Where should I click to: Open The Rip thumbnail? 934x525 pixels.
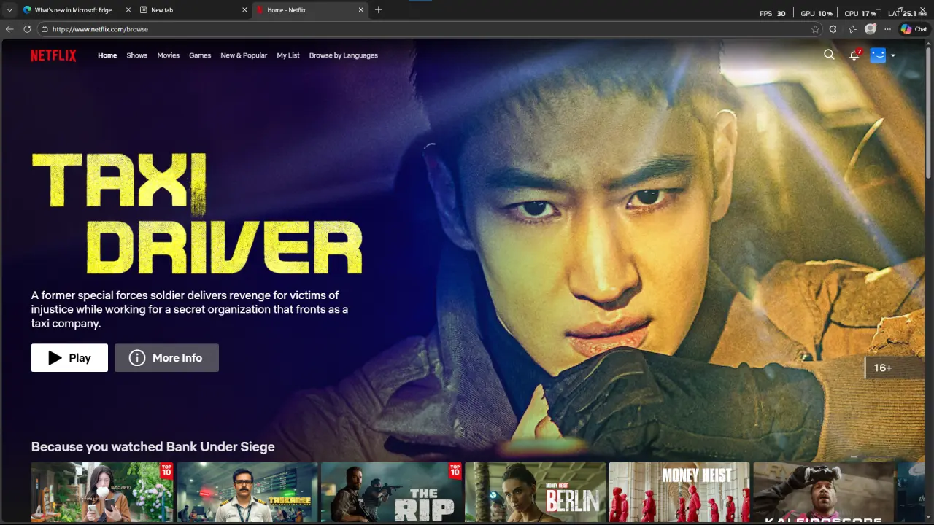392,492
